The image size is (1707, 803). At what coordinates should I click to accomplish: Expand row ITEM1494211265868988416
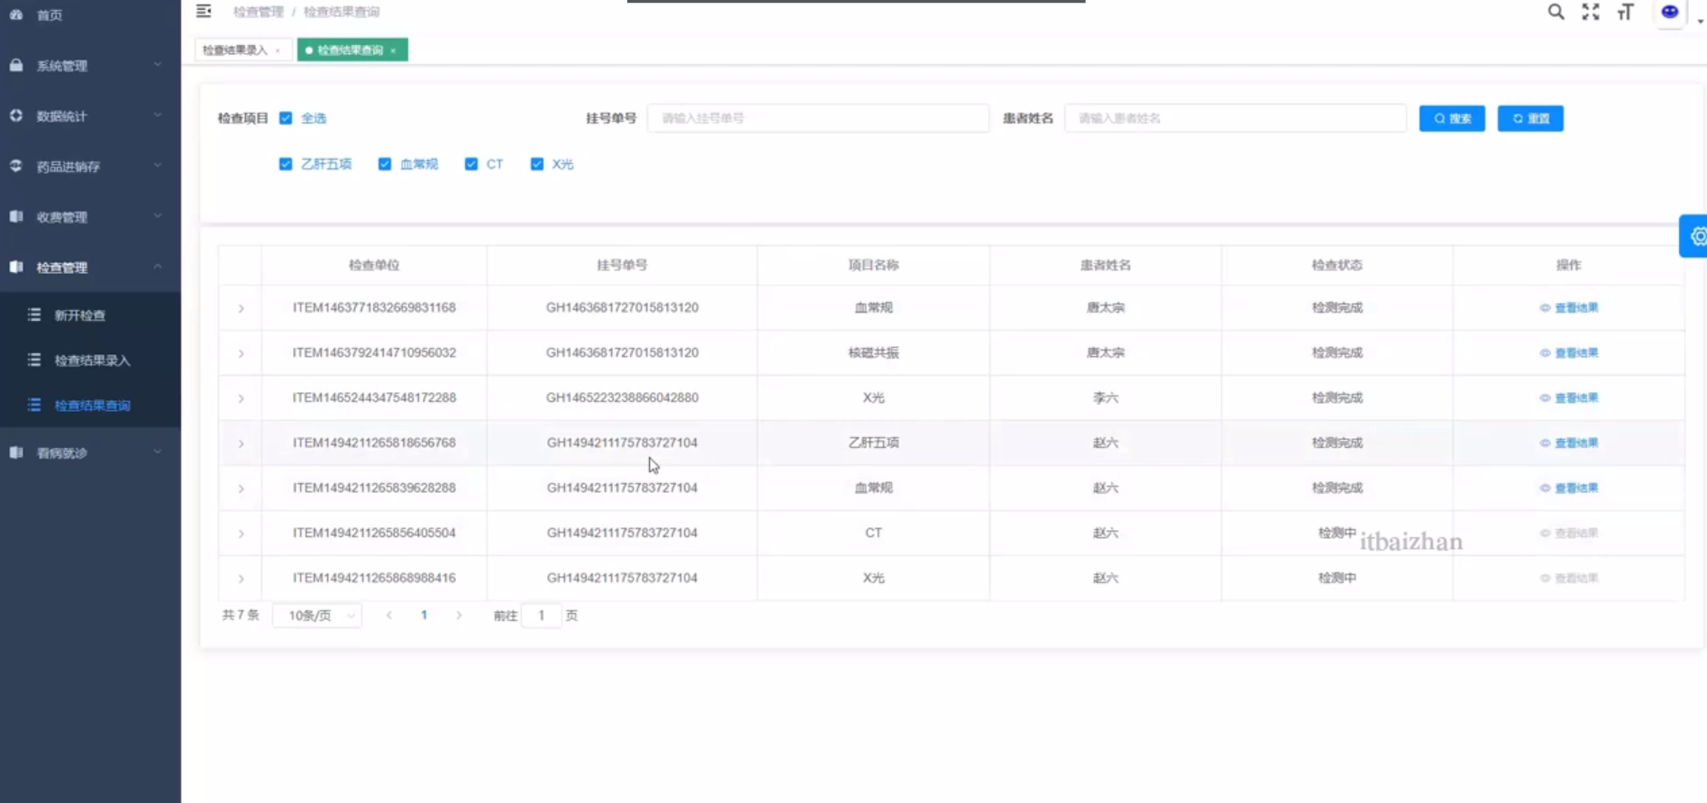coord(241,579)
